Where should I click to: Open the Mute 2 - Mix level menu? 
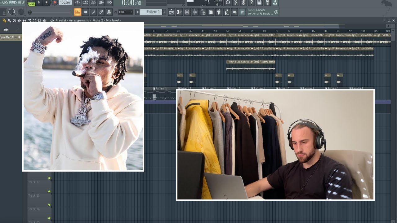[x=106, y=20]
